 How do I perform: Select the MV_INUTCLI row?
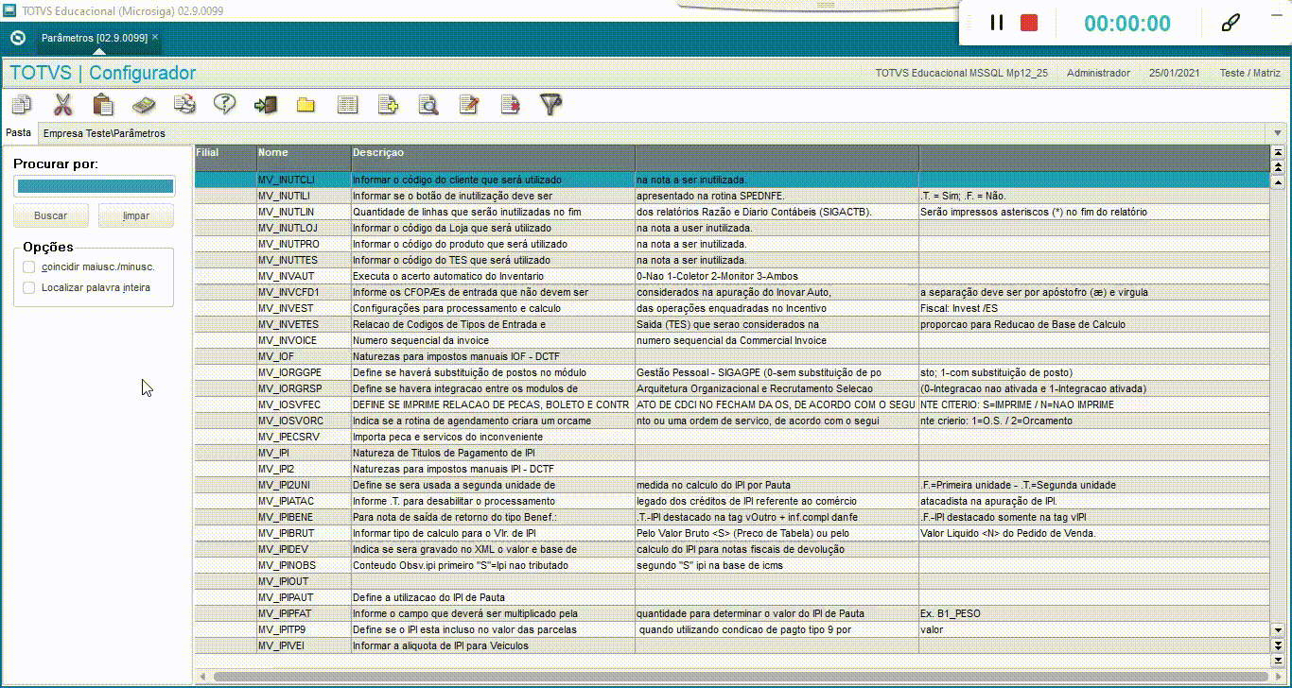coord(732,180)
